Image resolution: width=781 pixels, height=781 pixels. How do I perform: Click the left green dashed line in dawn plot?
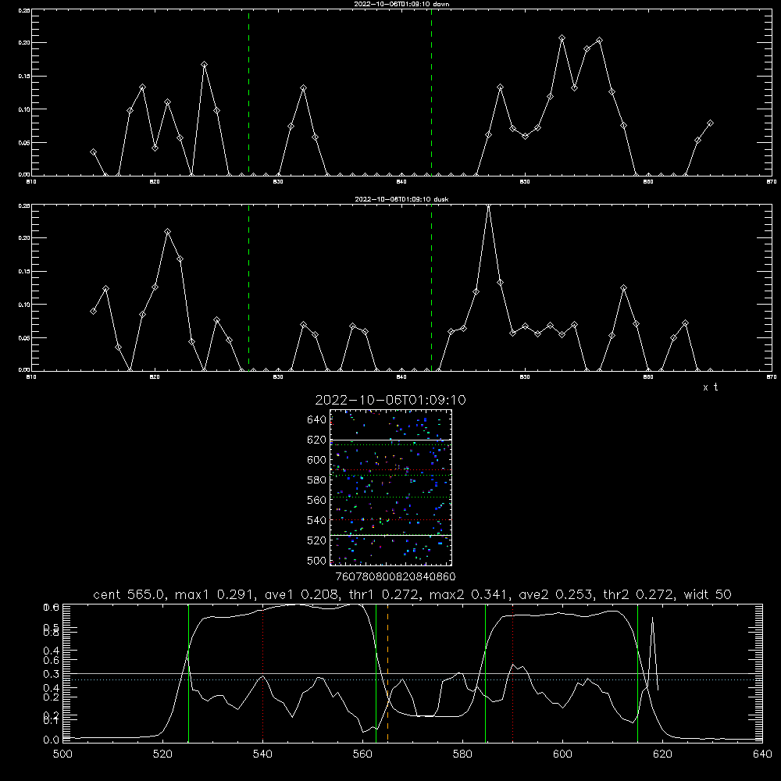click(x=248, y=92)
